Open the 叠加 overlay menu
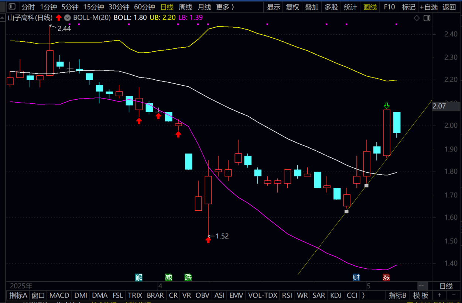462x303 pixels. 312,7
